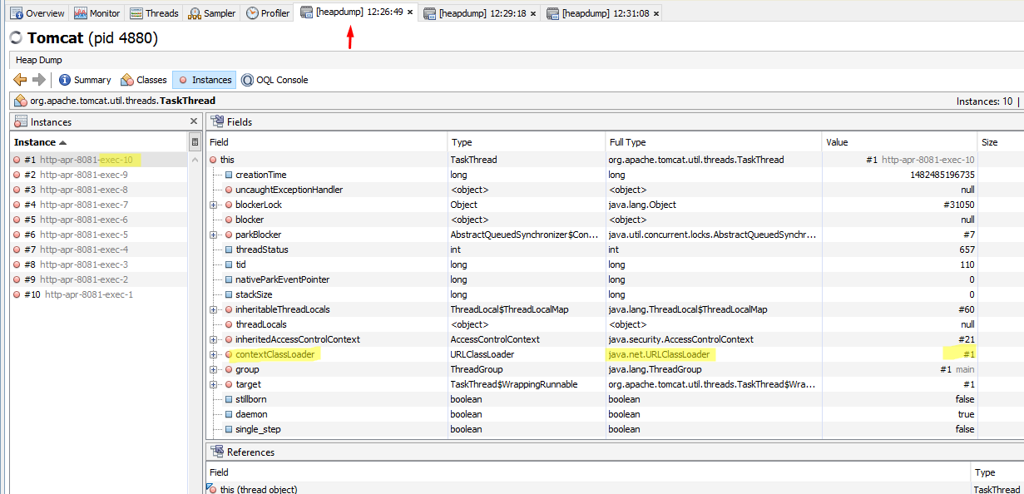
Task: Select instance #10 http-apr-8081-exec-1
Action: click(x=98, y=294)
